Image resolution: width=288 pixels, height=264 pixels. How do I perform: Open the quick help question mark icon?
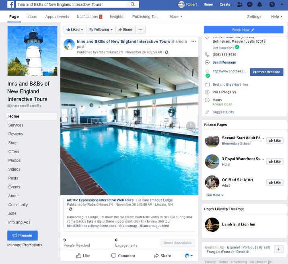tap(272, 4)
